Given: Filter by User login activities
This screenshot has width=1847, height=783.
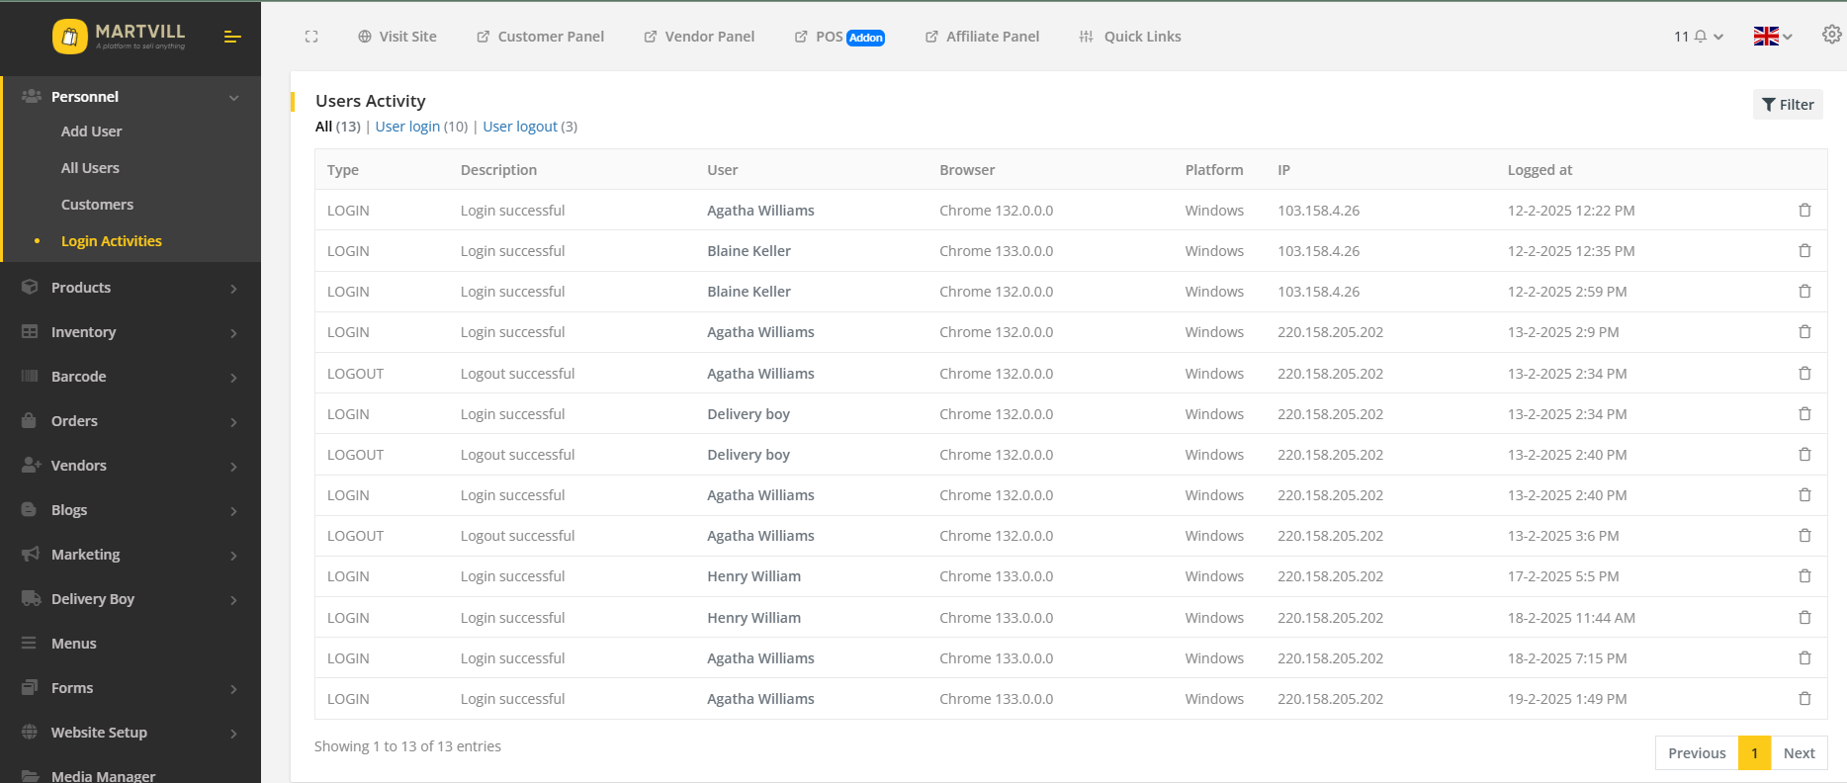Looking at the screenshot, I should coord(407,127).
